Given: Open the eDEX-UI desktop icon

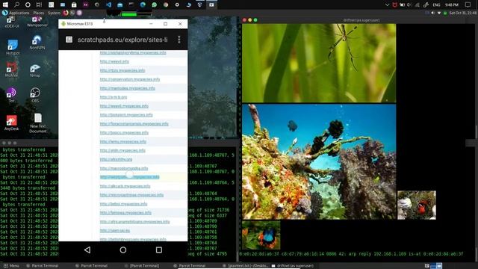Looking at the screenshot, I should [x=12, y=22].
